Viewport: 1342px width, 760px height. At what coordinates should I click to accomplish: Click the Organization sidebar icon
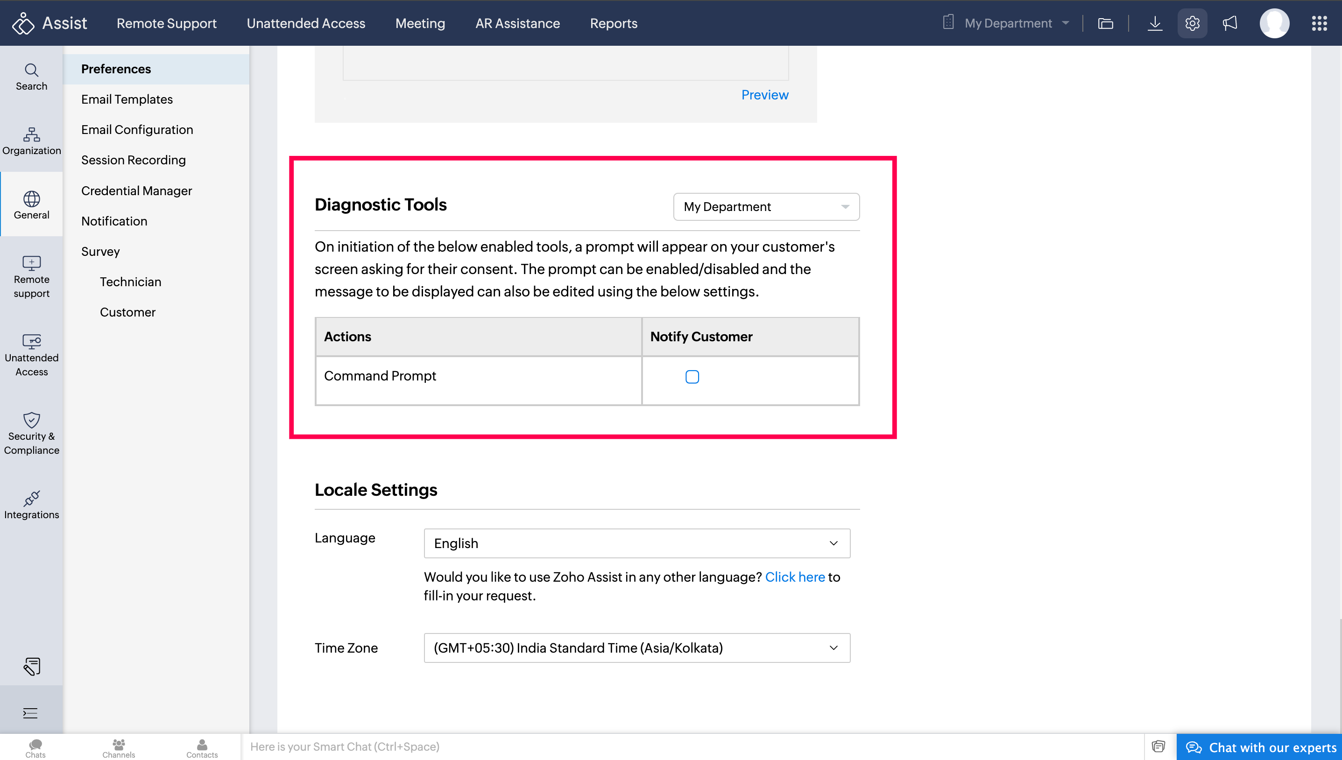click(31, 141)
